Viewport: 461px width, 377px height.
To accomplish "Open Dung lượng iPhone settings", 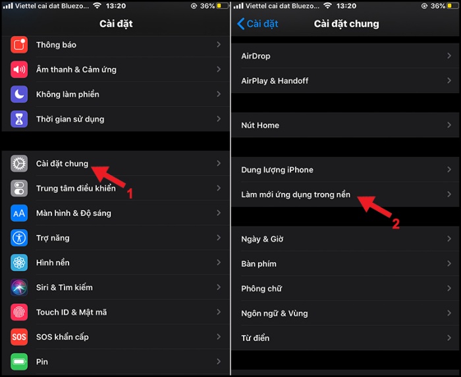I will [x=345, y=170].
